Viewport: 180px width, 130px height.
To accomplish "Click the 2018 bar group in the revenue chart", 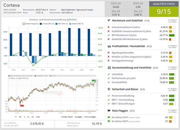I will click(33, 48).
